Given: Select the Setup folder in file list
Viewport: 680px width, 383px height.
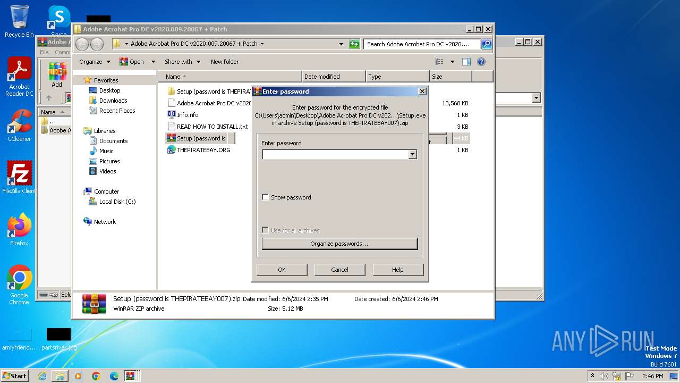Looking at the screenshot, I should [209, 91].
